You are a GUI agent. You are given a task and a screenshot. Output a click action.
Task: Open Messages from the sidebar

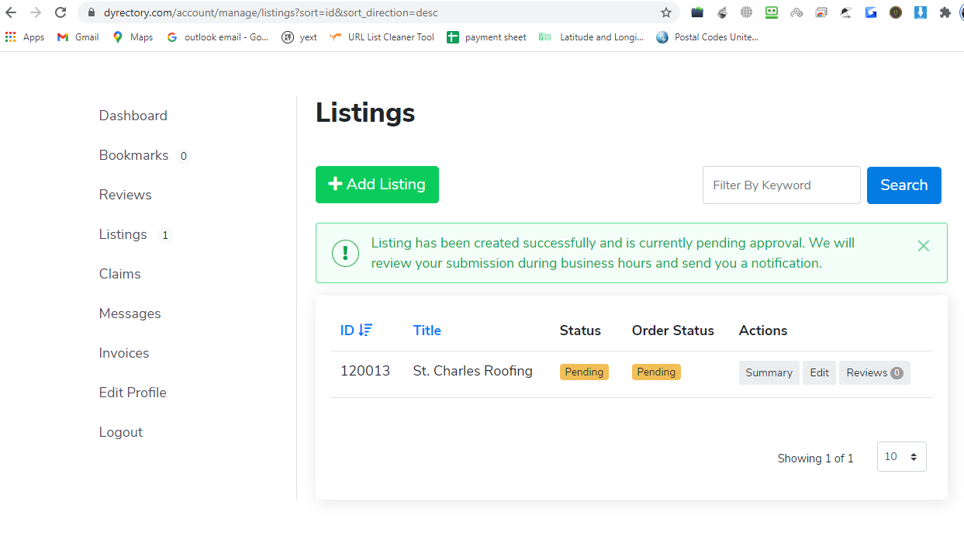(130, 313)
